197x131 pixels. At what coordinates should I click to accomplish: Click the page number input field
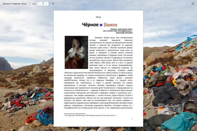click(x=43, y=4)
